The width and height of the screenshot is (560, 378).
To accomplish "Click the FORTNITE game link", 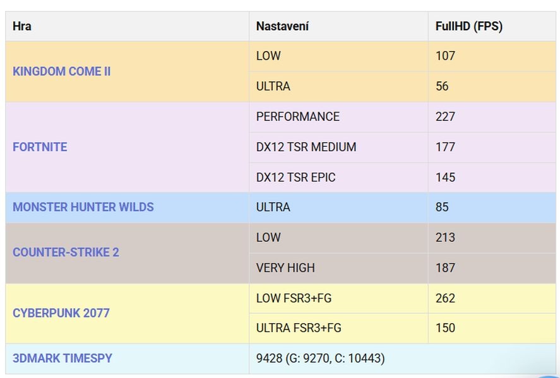I will (x=40, y=147).
